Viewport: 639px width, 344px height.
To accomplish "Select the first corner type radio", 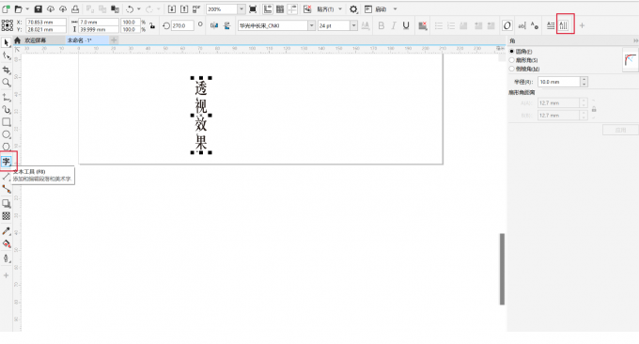I will (x=511, y=52).
